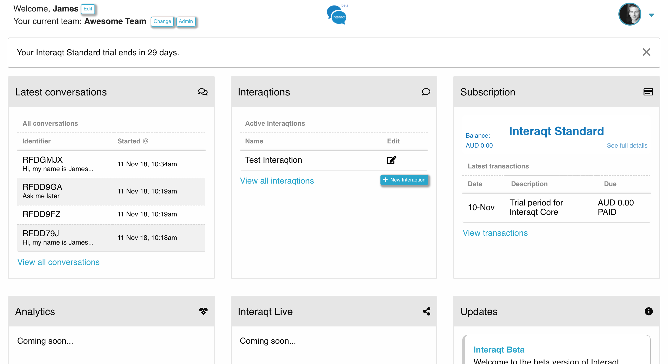The image size is (668, 364).
Task: Click See full details link
Action: [627, 145]
